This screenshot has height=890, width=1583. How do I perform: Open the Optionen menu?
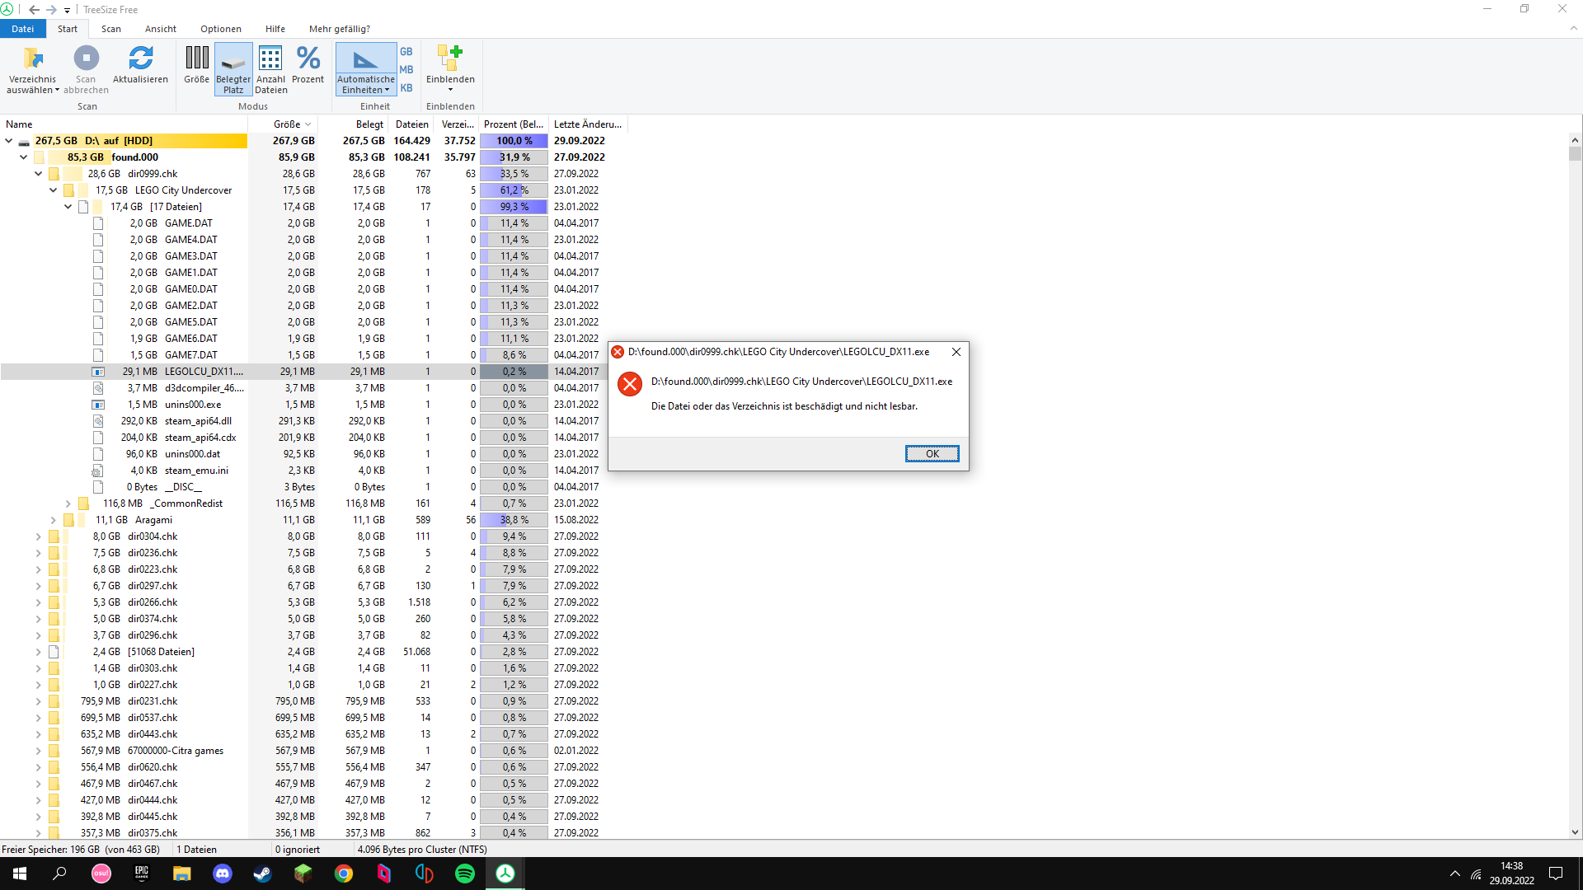coord(220,28)
